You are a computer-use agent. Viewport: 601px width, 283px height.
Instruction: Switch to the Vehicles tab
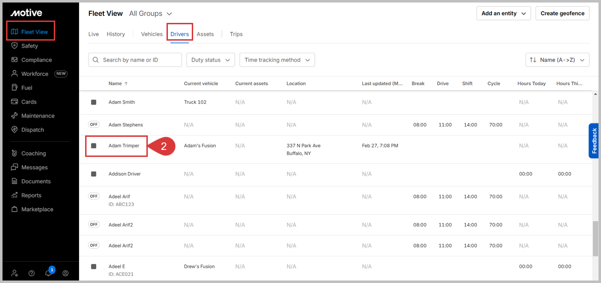(x=152, y=34)
